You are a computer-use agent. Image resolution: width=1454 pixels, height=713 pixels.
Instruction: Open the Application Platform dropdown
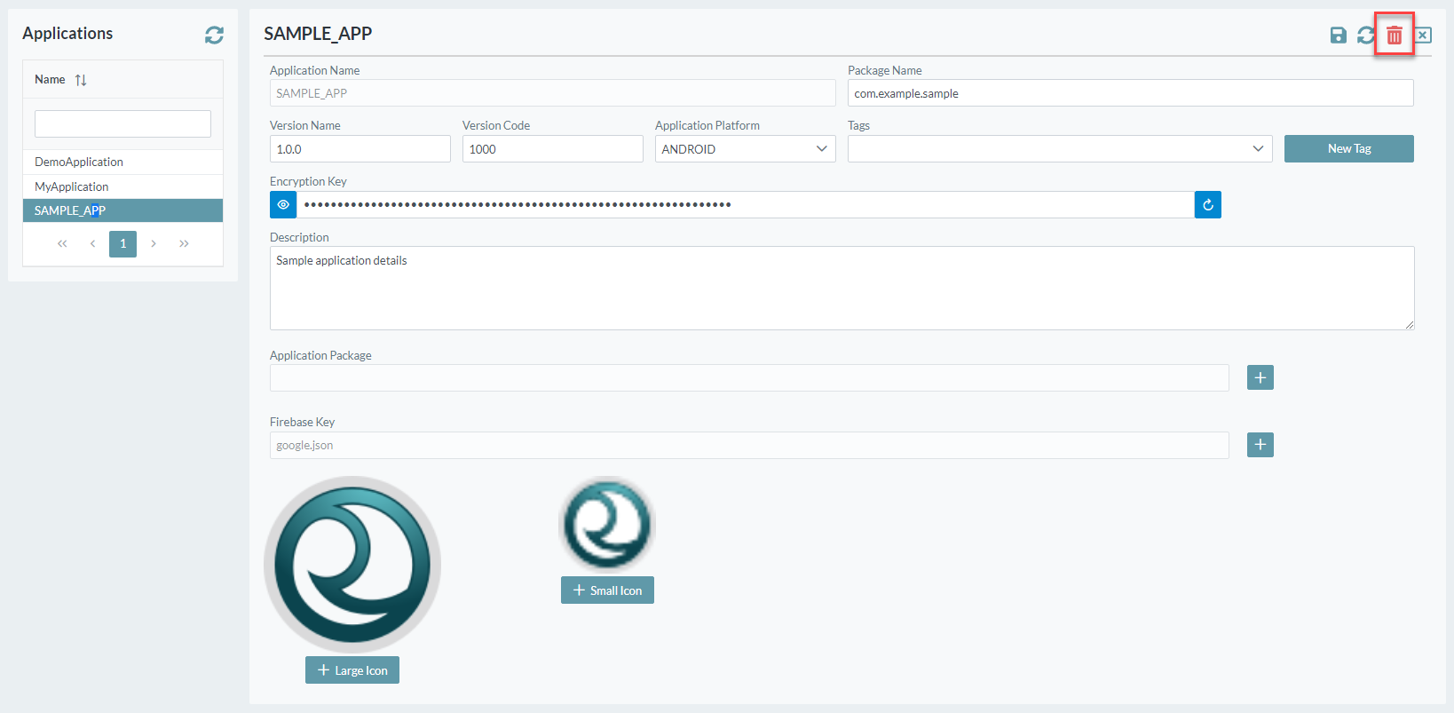745,149
